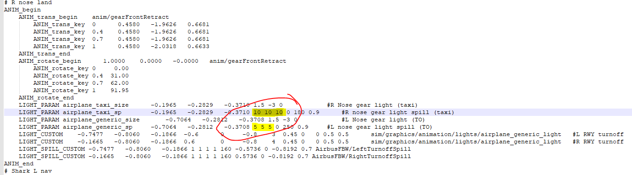Click the '# Shark L nav' comment line
This screenshot has width=632, height=175.
[27, 171]
